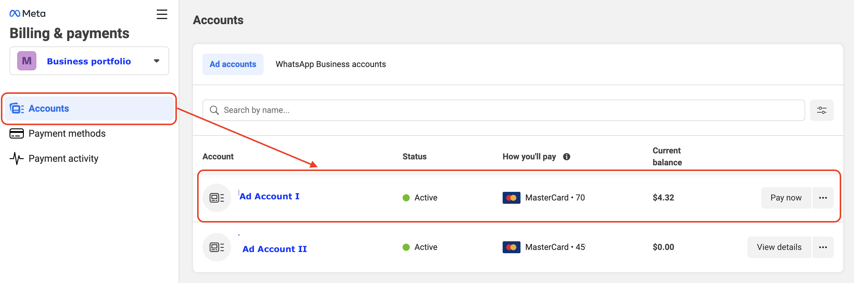This screenshot has height=283, width=854.
Task: Switch to WhatsApp Business accounts tab
Action: (x=331, y=64)
